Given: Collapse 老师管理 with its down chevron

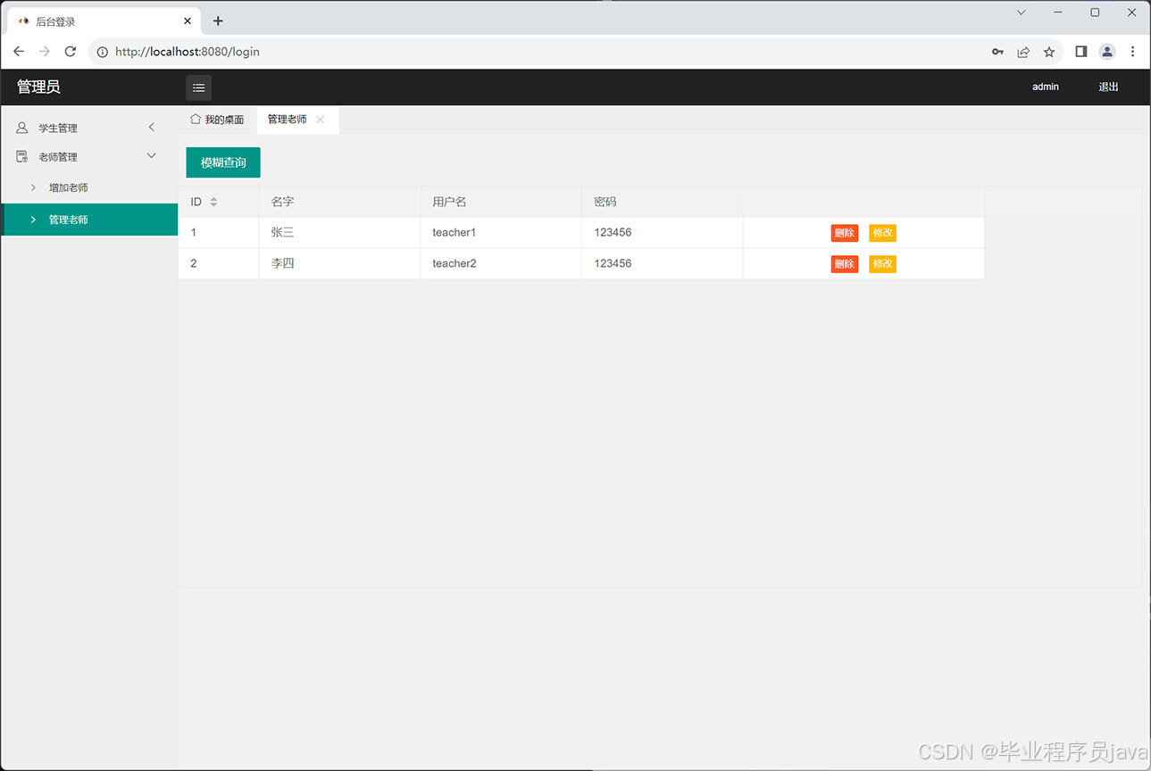Looking at the screenshot, I should (152, 156).
